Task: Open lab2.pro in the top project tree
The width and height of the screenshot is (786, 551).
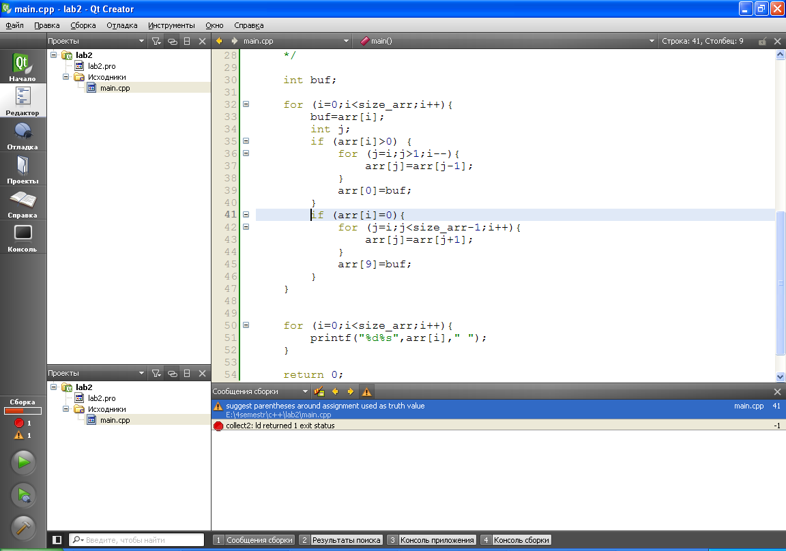Action: click(101, 66)
